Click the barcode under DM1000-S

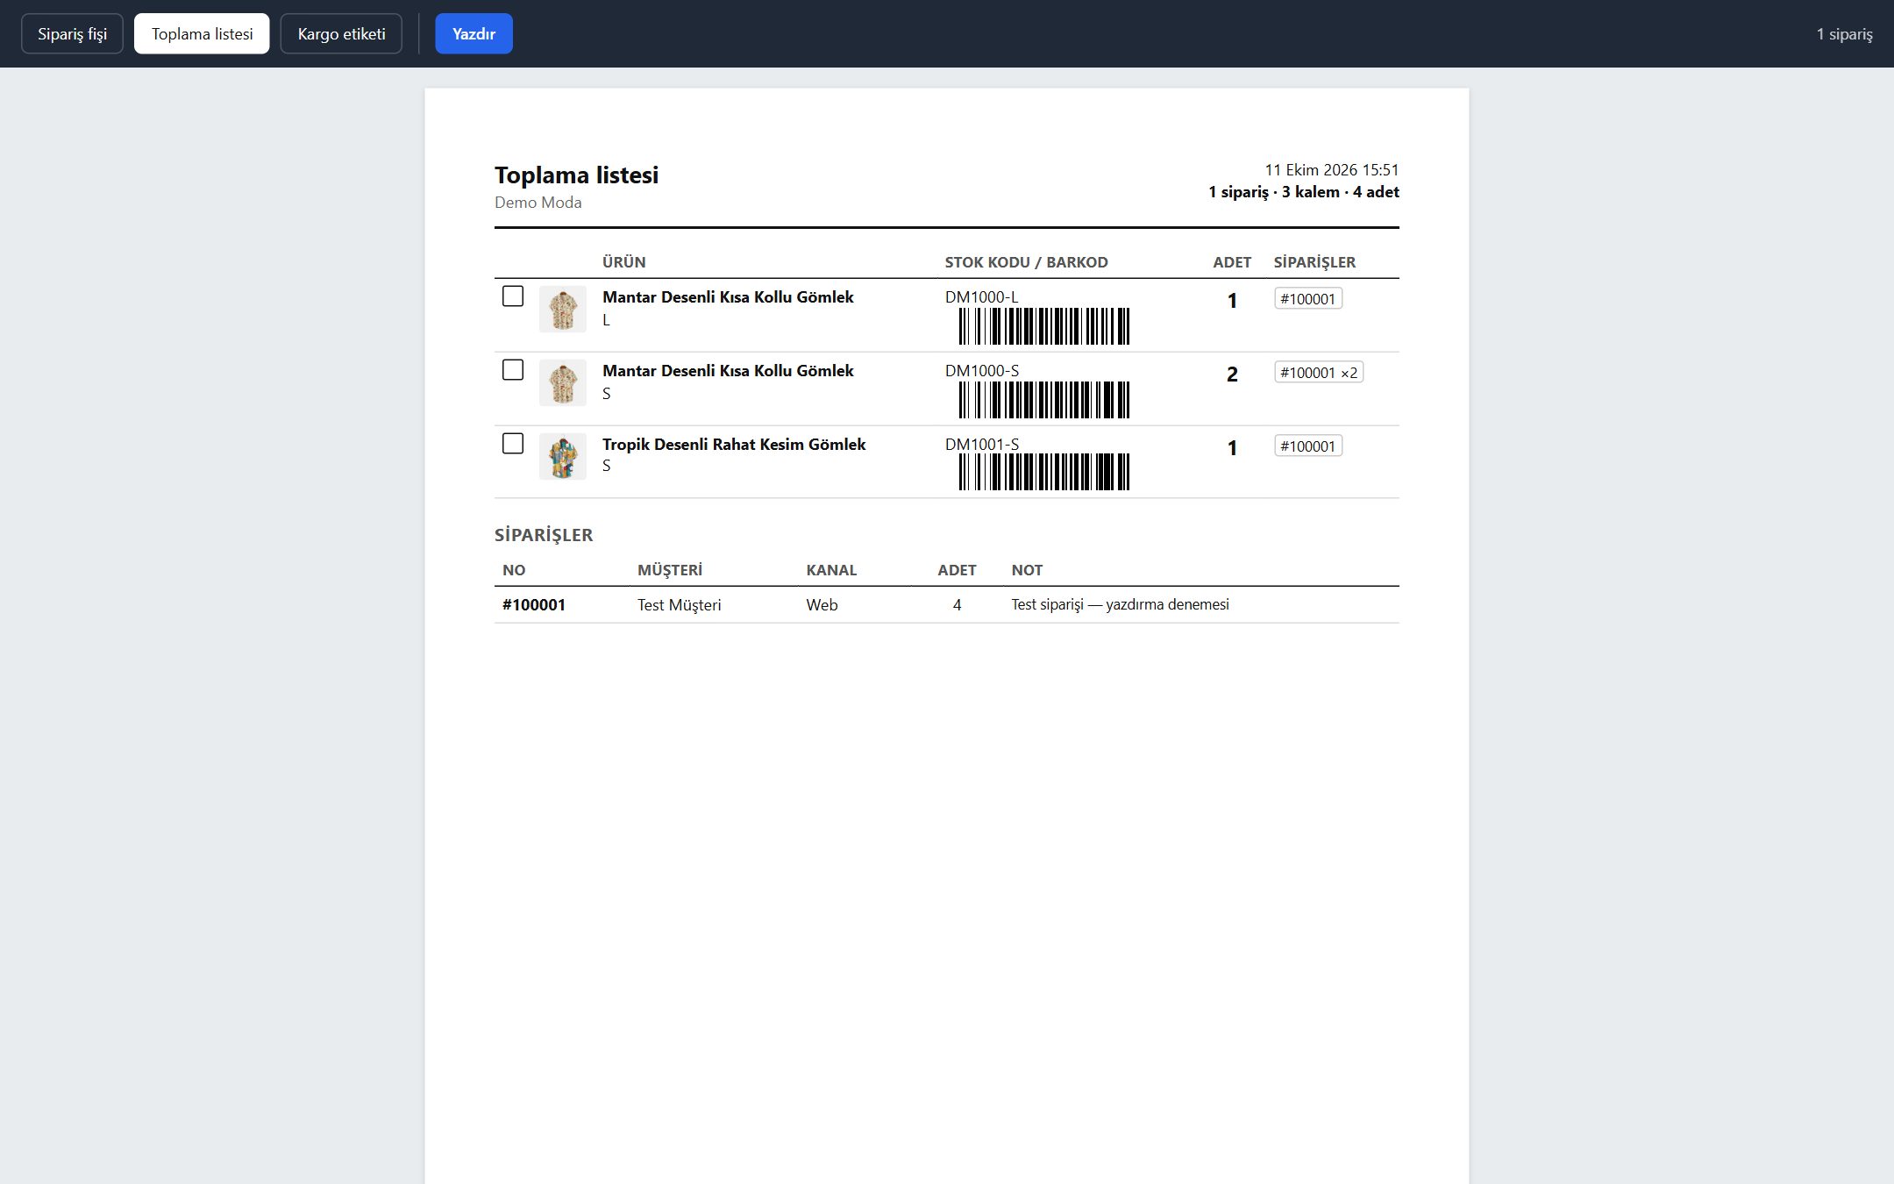(1043, 400)
